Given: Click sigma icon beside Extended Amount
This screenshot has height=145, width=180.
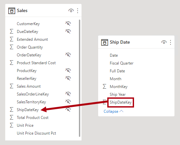Looking at the screenshot, I should coord(11,39).
